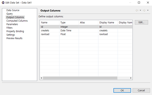
Task: Click the table's horizontal scrollbar thumb
Action: click(80, 78)
